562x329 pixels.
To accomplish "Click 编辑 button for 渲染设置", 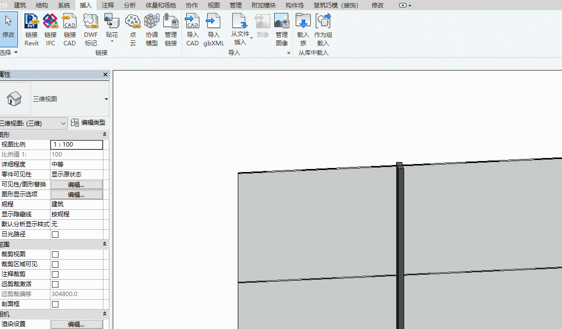I will point(77,324).
